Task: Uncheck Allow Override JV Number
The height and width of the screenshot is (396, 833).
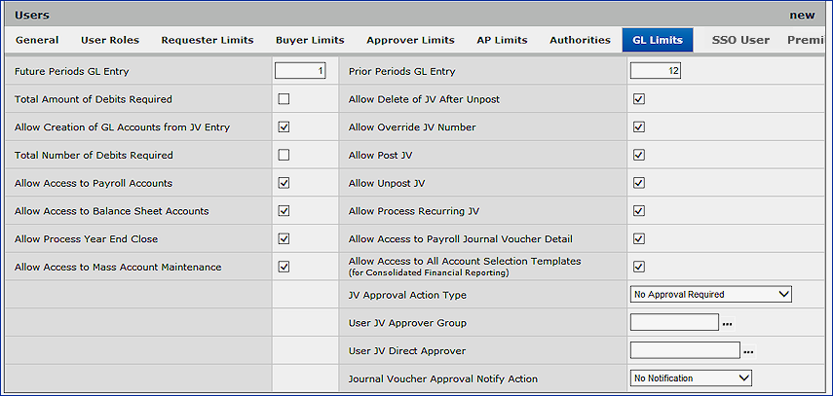Action: point(639,126)
